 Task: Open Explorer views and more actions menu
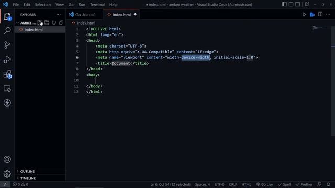[58, 14]
